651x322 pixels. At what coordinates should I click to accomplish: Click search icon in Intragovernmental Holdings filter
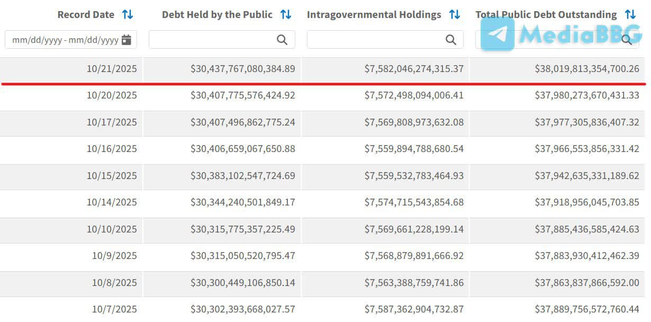tap(451, 40)
